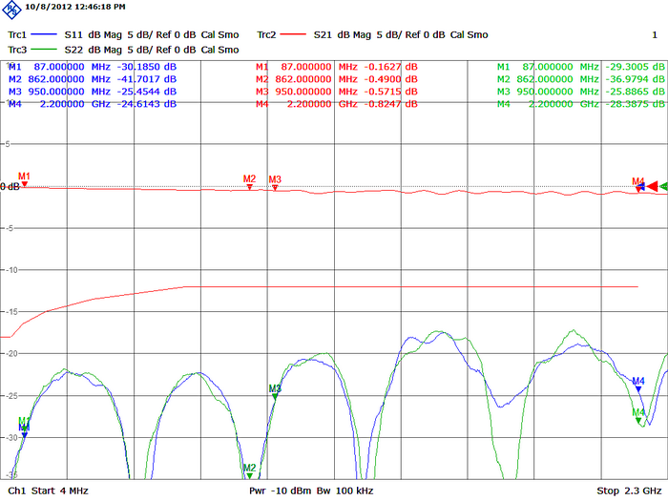668x501 pixels.
Task: Click green M3 marker on S22 trace
Action: click(275, 393)
